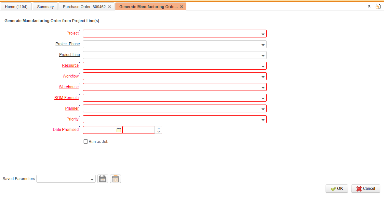
Task: Click into the Project input field
Action: point(171,34)
